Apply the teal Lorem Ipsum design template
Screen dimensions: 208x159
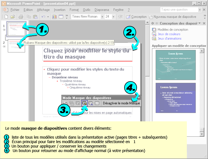(x=176, y=65)
